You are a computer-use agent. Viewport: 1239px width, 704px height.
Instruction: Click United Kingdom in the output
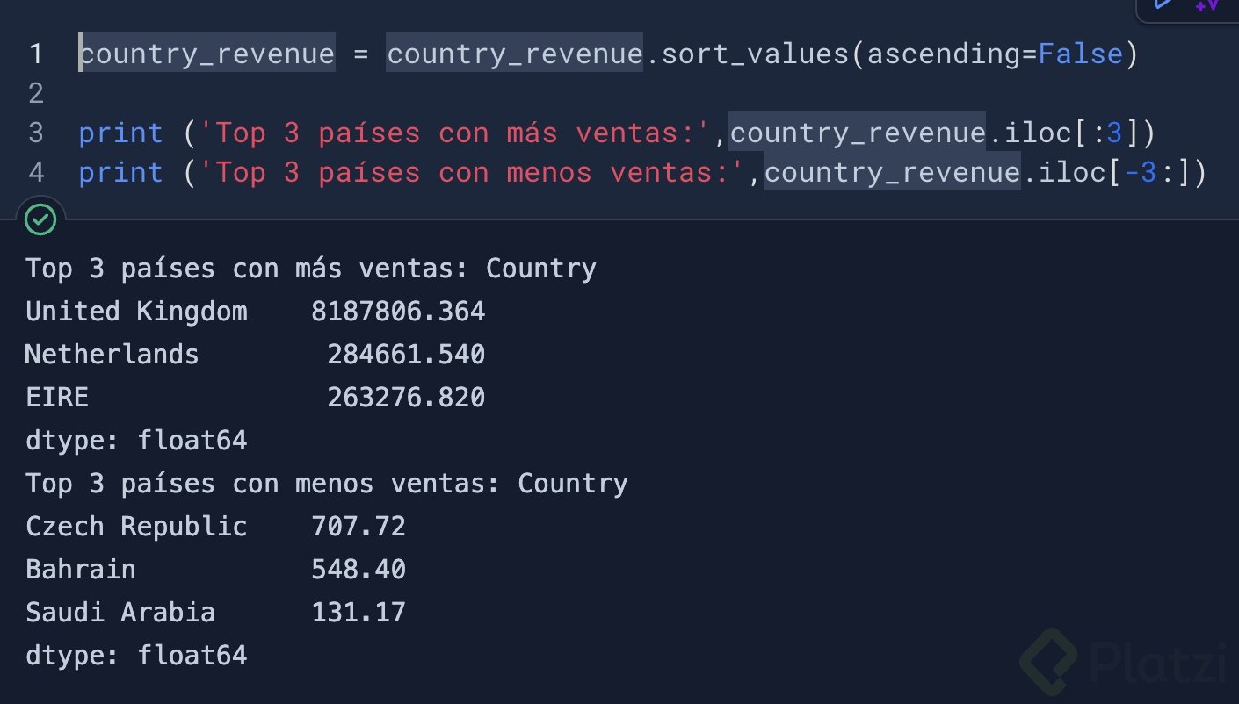pyautogui.click(x=136, y=312)
